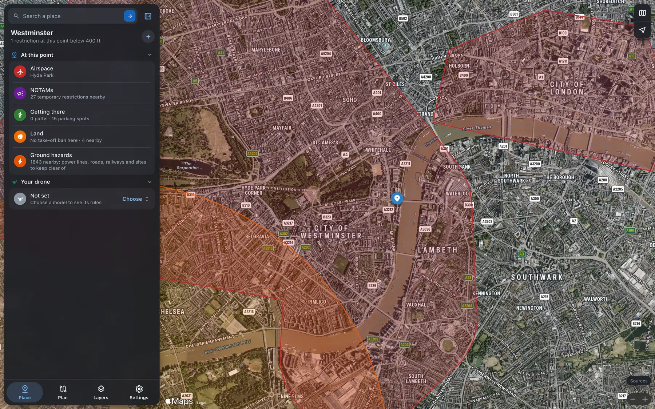Click the Sources button
Image resolution: width=655 pixels, height=409 pixels.
point(639,381)
